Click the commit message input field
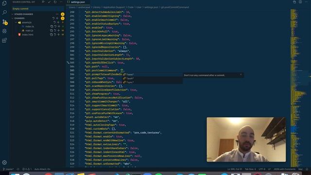This screenshot has width=311, height=175. [38, 9]
